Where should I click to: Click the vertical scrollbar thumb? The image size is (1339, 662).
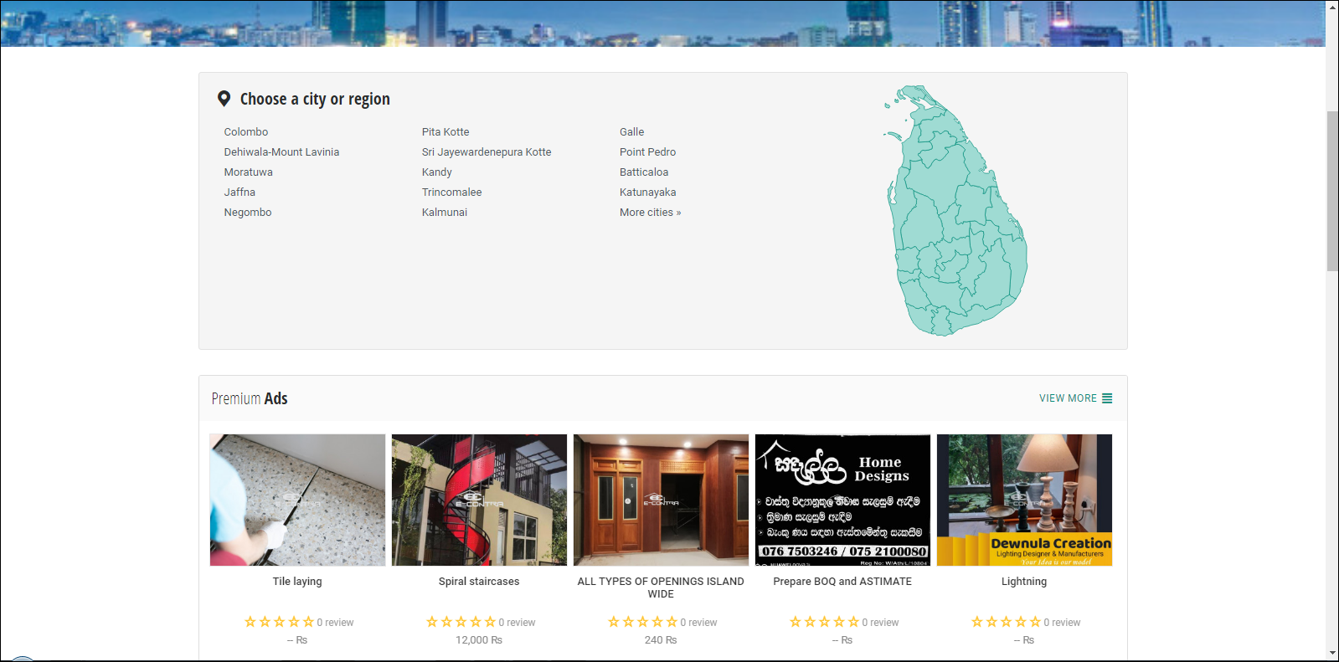tap(1332, 191)
